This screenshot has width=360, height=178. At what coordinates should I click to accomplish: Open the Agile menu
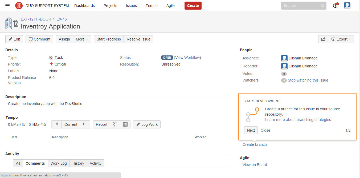170,6
